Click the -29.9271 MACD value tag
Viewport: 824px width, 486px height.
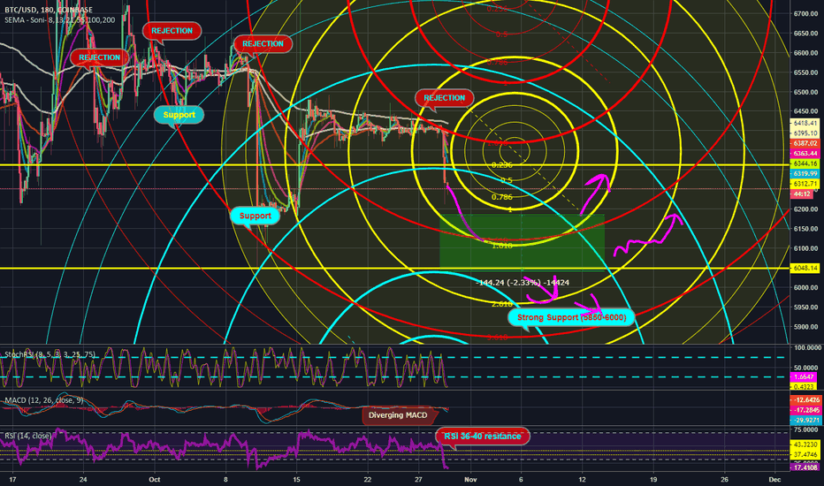(x=805, y=420)
